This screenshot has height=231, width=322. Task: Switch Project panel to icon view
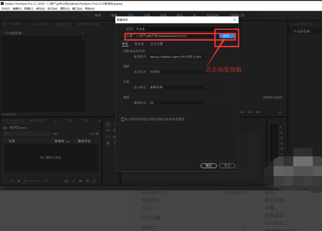pyautogui.click(x=19, y=181)
